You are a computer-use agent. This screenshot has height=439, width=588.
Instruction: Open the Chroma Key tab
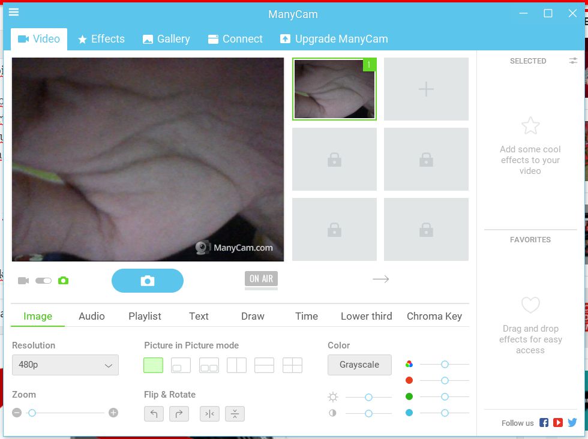(434, 316)
